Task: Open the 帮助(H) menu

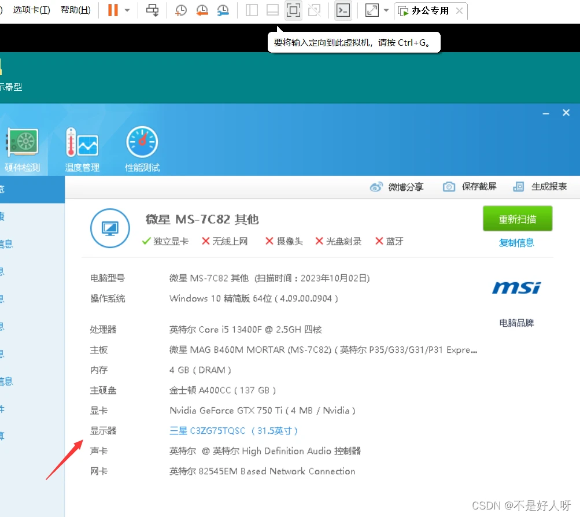Action: (76, 10)
